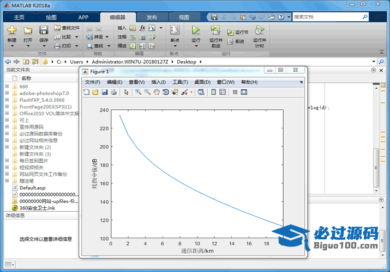Click the insert function fx icon
Screen dimensions: 390x272
coord(142,28)
